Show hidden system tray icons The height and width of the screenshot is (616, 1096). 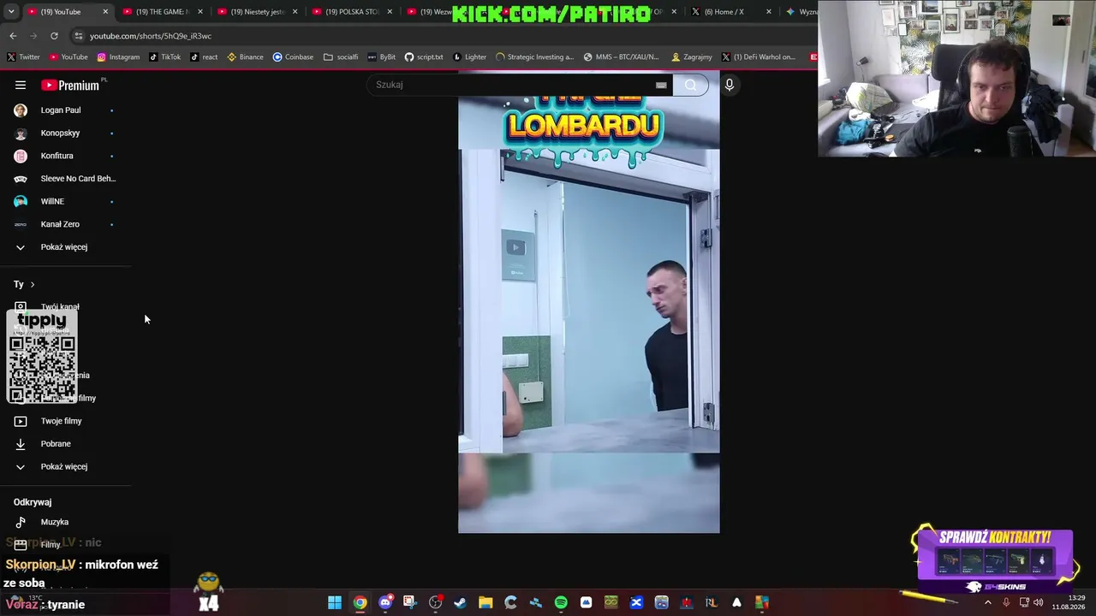pos(987,602)
